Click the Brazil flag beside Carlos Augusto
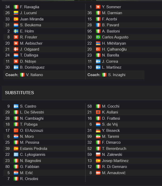The image size is (162, 186). point(98,37)
